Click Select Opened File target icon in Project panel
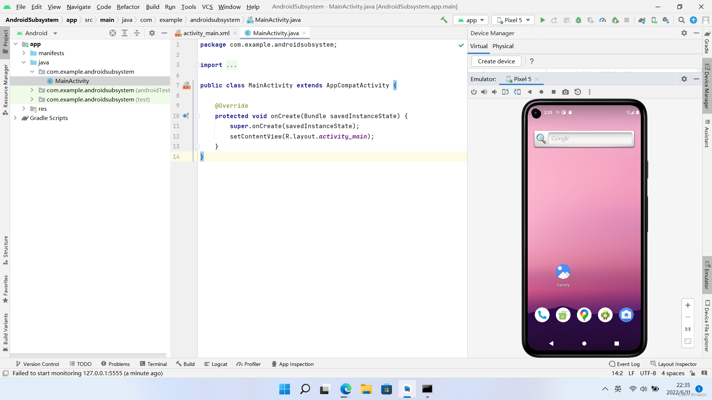Screen dimensions: 712x400 point(113,33)
